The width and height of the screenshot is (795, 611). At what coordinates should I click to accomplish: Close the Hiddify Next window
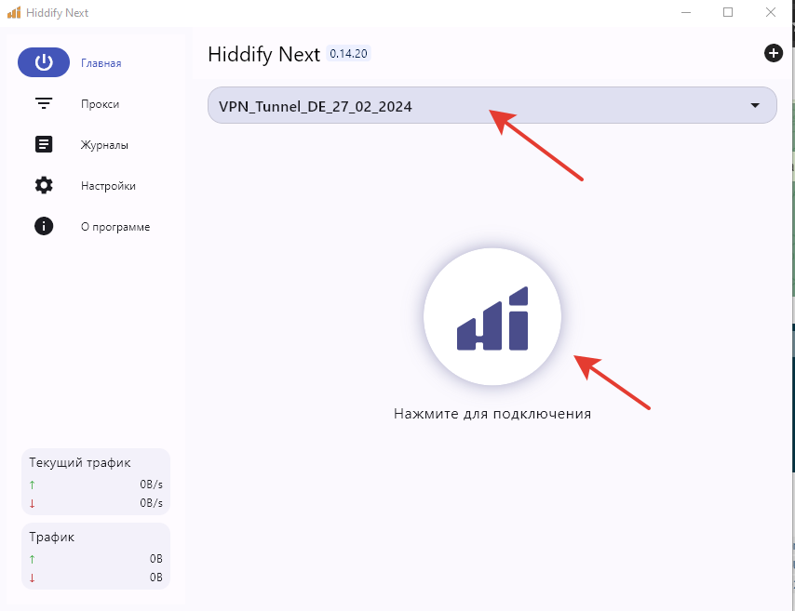771,13
